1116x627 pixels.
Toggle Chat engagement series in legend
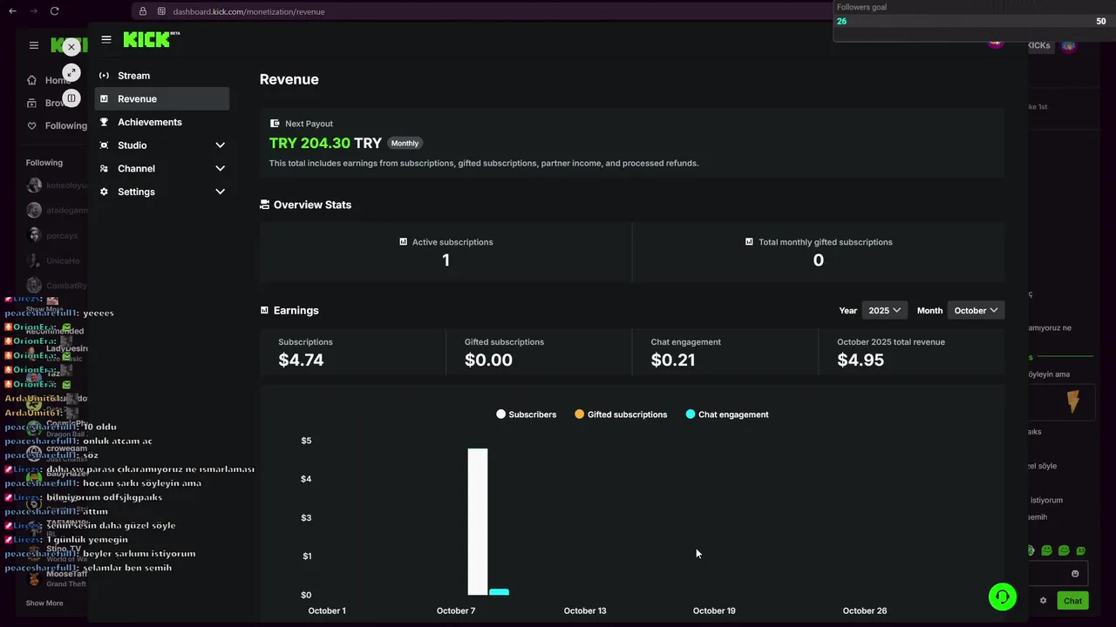pyautogui.click(x=727, y=415)
